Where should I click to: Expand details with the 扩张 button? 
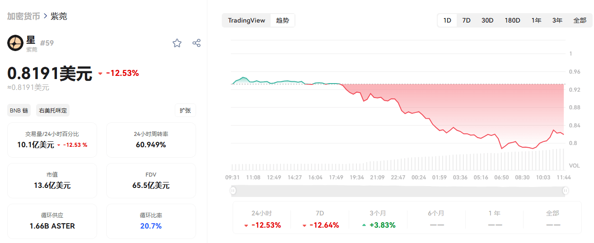click(x=185, y=110)
